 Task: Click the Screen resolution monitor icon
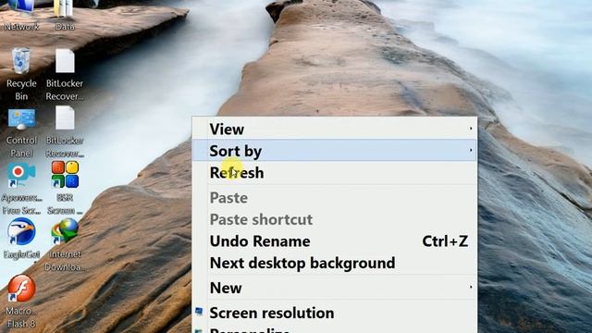199,312
